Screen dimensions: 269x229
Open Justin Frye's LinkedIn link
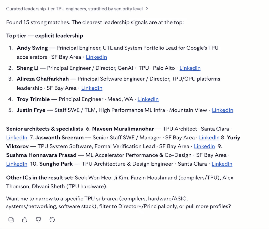click(x=223, y=110)
